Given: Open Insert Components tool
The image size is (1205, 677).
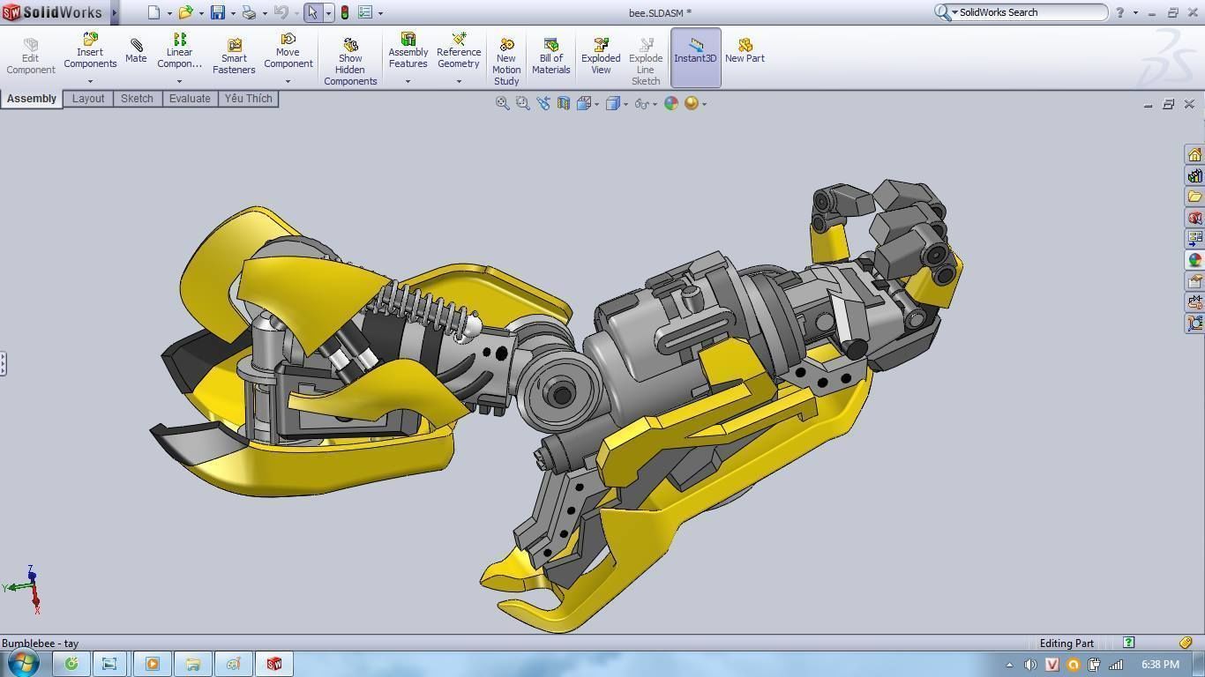Looking at the screenshot, I should (x=90, y=51).
